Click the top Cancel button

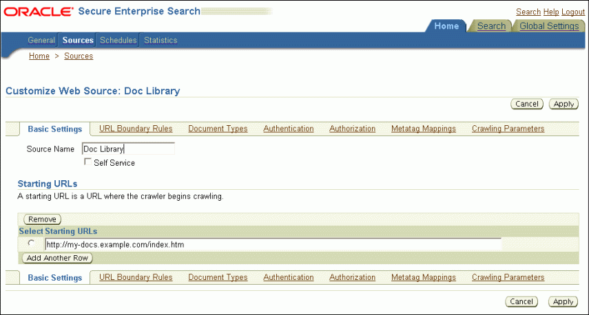click(x=527, y=104)
